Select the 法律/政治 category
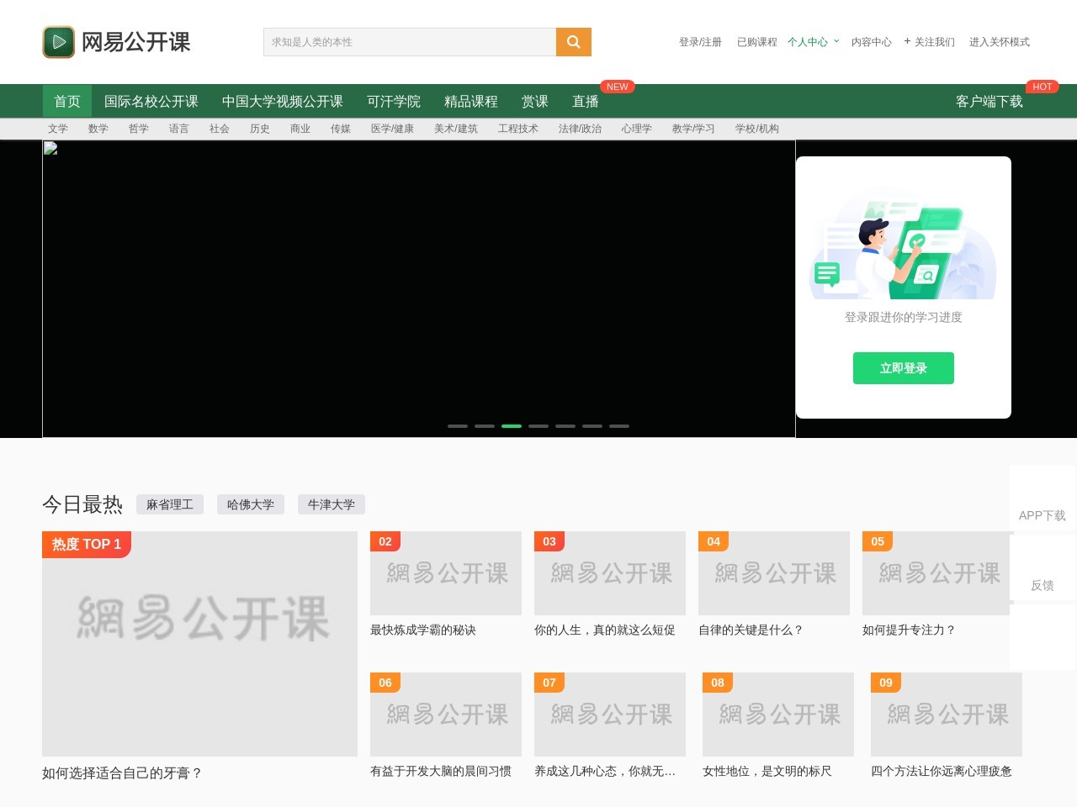 click(x=581, y=129)
